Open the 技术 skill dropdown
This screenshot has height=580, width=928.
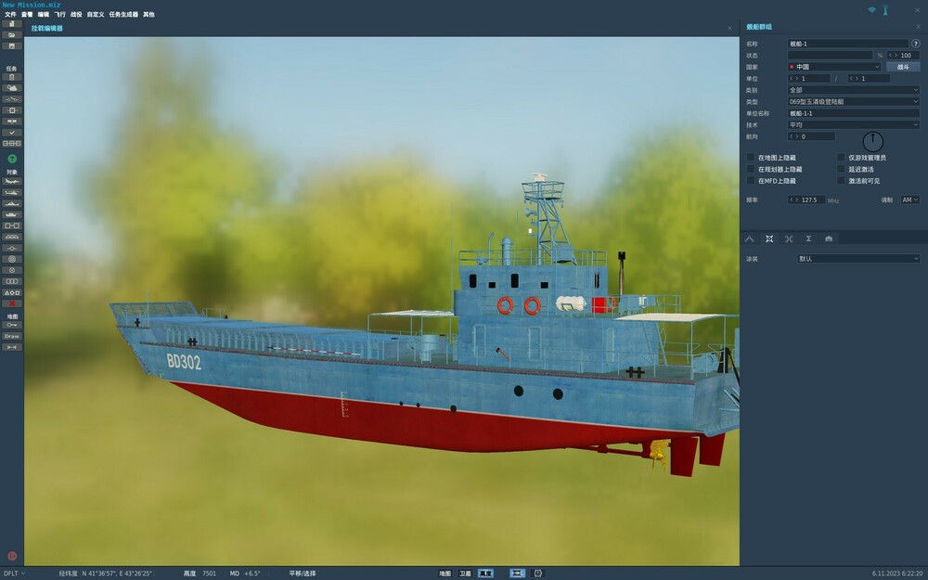tap(854, 125)
